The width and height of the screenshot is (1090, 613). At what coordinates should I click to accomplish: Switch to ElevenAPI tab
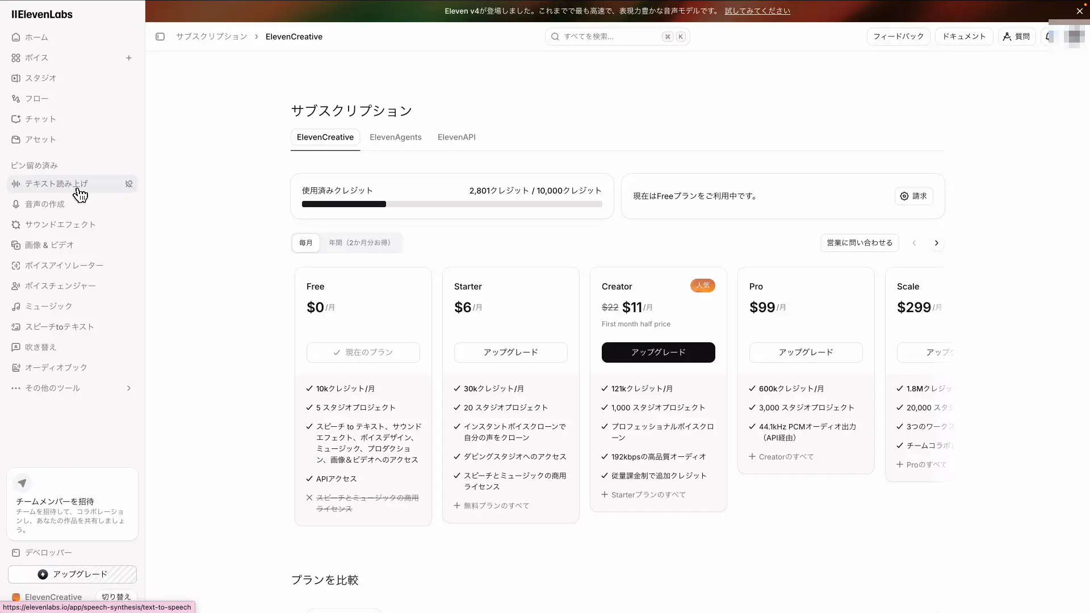coord(456,137)
